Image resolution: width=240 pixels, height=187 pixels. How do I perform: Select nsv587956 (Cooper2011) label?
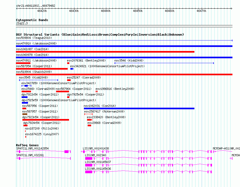pyautogui.click(x=40, y=106)
